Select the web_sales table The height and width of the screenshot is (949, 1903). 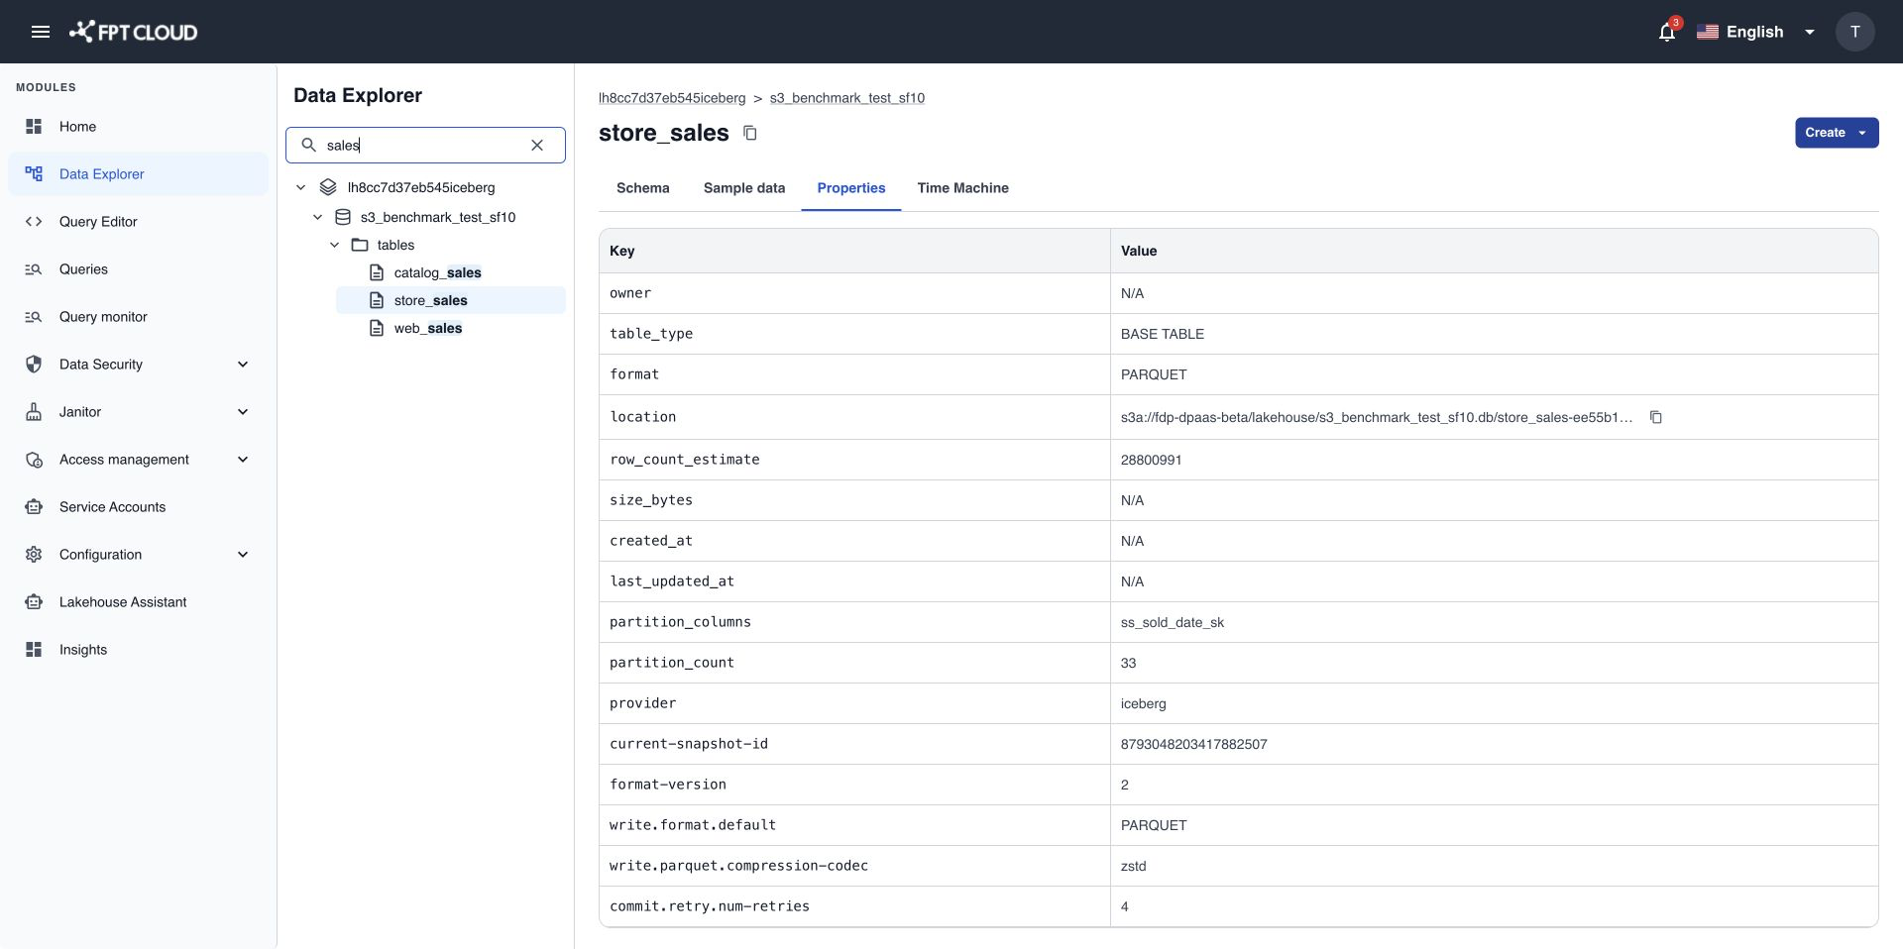(428, 328)
